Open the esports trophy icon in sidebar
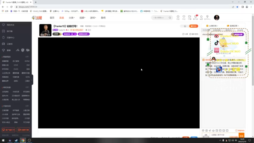The image size is (254, 143). coord(3,50)
